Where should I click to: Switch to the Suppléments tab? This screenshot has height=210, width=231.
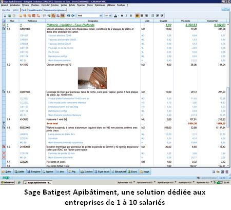[x=35, y=10]
